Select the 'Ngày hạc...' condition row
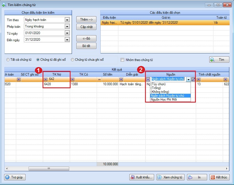The width and height of the screenshot is (234, 185). [x=165, y=23]
